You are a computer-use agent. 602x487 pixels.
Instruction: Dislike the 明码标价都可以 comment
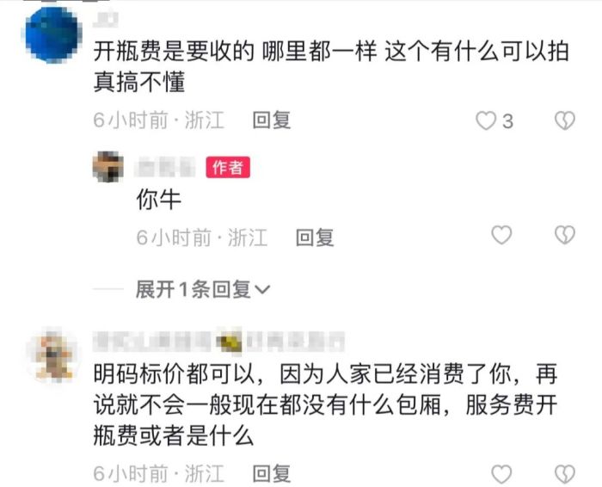click(x=565, y=473)
